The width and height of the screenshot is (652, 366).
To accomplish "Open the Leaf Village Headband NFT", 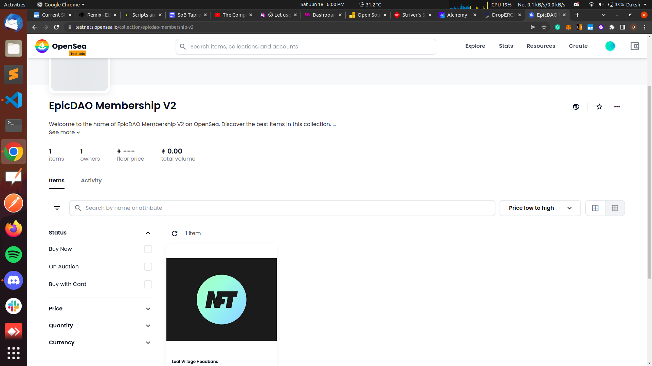I will (x=221, y=300).
